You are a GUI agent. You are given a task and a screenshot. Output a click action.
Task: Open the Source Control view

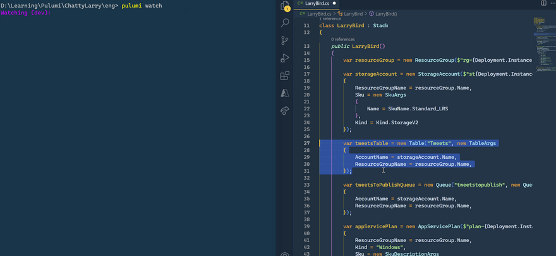[x=285, y=40]
